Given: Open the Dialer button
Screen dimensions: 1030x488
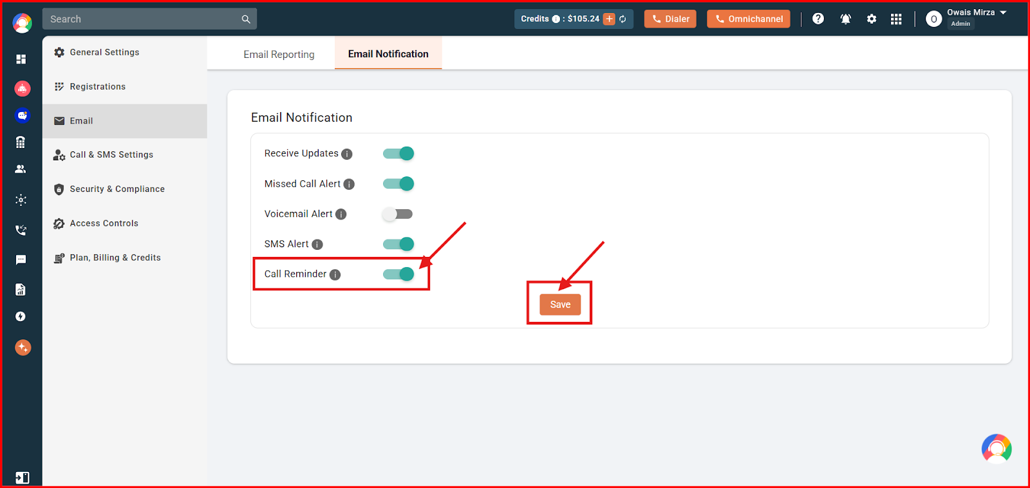Looking at the screenshot, I should pyautogui.click(x=670, y=19).
